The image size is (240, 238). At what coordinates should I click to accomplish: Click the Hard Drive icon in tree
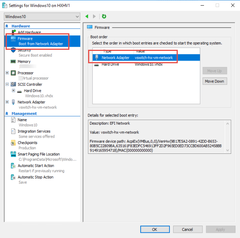[x=19, y=92]
